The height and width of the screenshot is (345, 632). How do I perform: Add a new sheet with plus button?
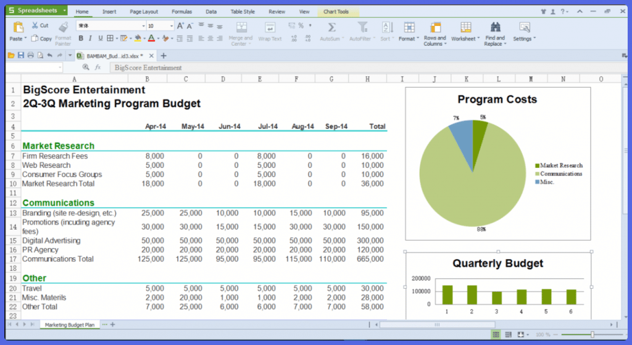[113, 325]
